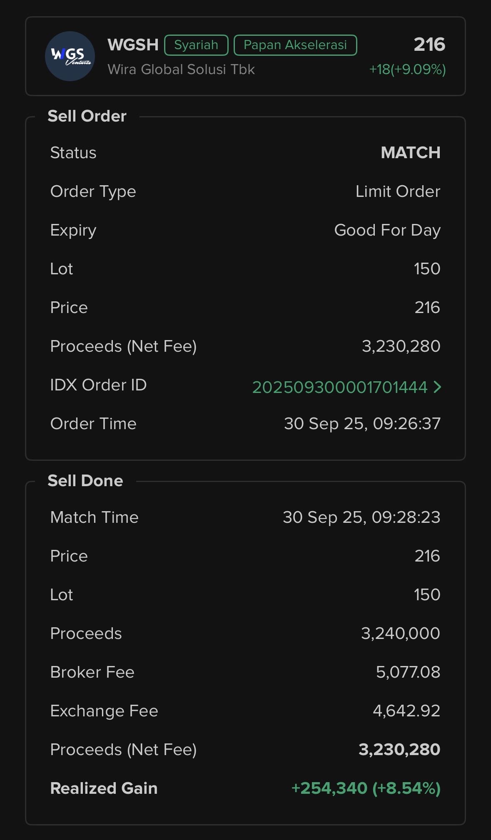This screenshot has height=840, width=491.
Task: Tap the +18(+9.09%) price change
Action: 407,69
